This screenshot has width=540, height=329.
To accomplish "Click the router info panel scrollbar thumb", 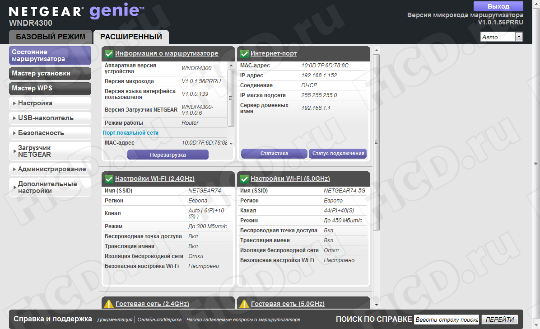I will [231, 98].
